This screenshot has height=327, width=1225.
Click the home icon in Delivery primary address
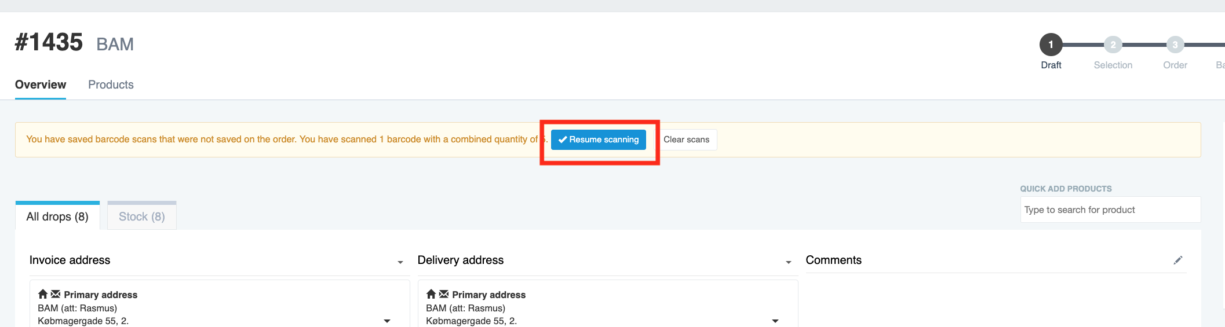pyautogui.click(x=431, y=294)
